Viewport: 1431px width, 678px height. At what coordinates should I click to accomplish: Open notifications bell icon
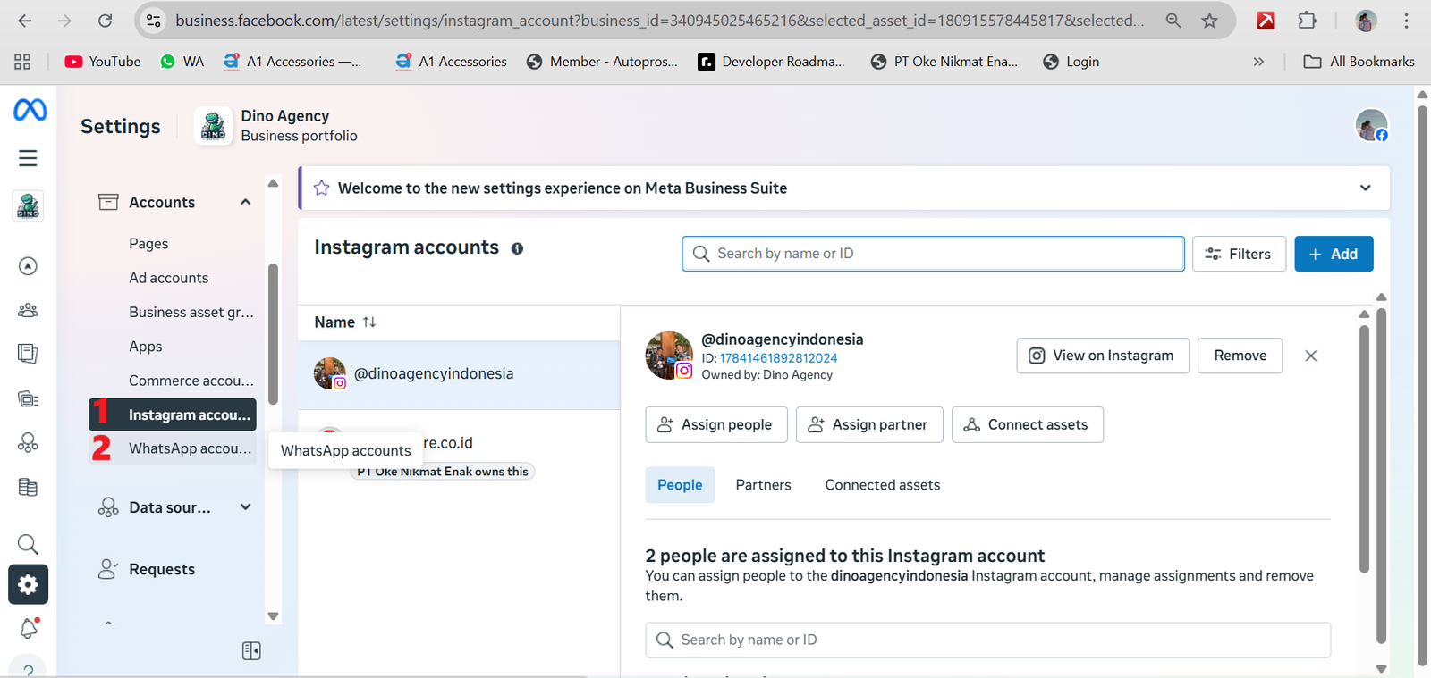click(x=29, y=629)
